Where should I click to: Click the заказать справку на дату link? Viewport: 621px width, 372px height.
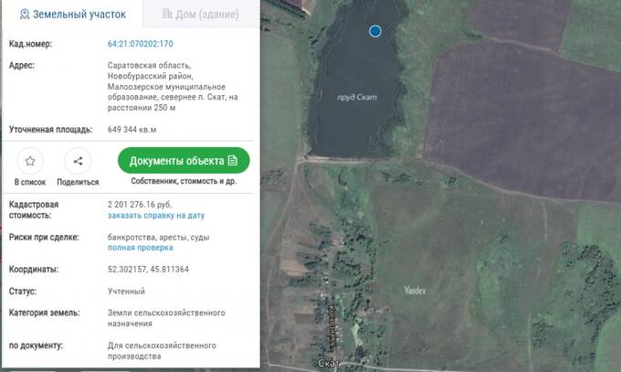click(155, 216)
